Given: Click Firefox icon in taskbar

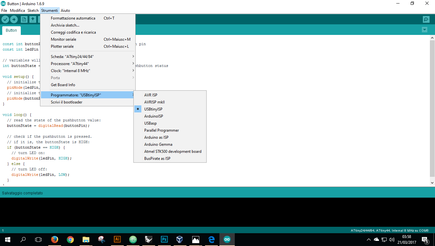Looking at the screenshot, I should (x=55, y=239).
